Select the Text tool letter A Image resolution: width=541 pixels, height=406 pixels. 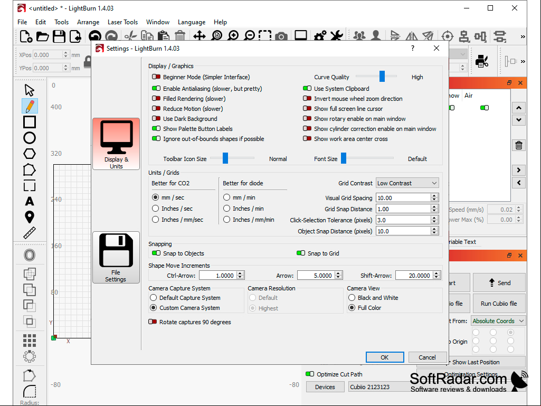30,201
